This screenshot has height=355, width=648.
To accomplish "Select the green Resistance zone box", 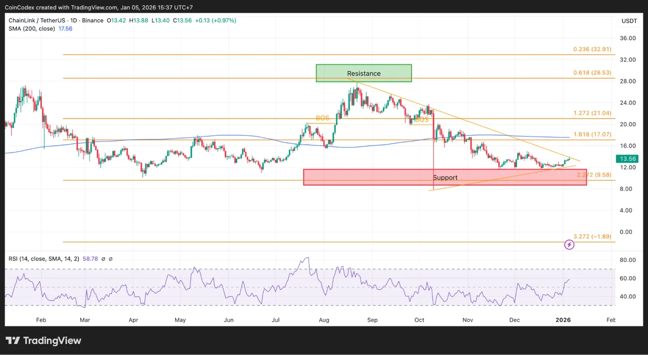I will 364,73.
